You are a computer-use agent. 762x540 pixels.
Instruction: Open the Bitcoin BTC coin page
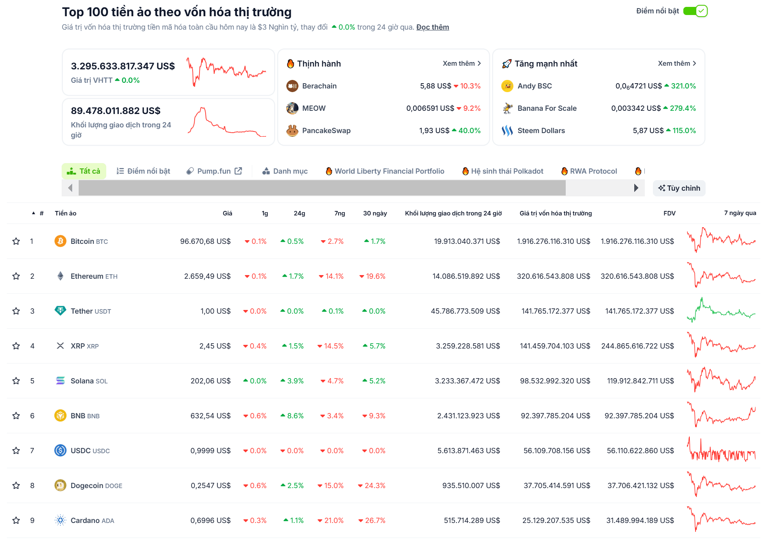tap(89, 241)
